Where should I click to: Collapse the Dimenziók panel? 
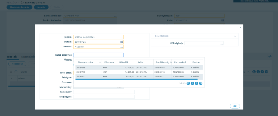pyautogui.click(x=235, y=36)
